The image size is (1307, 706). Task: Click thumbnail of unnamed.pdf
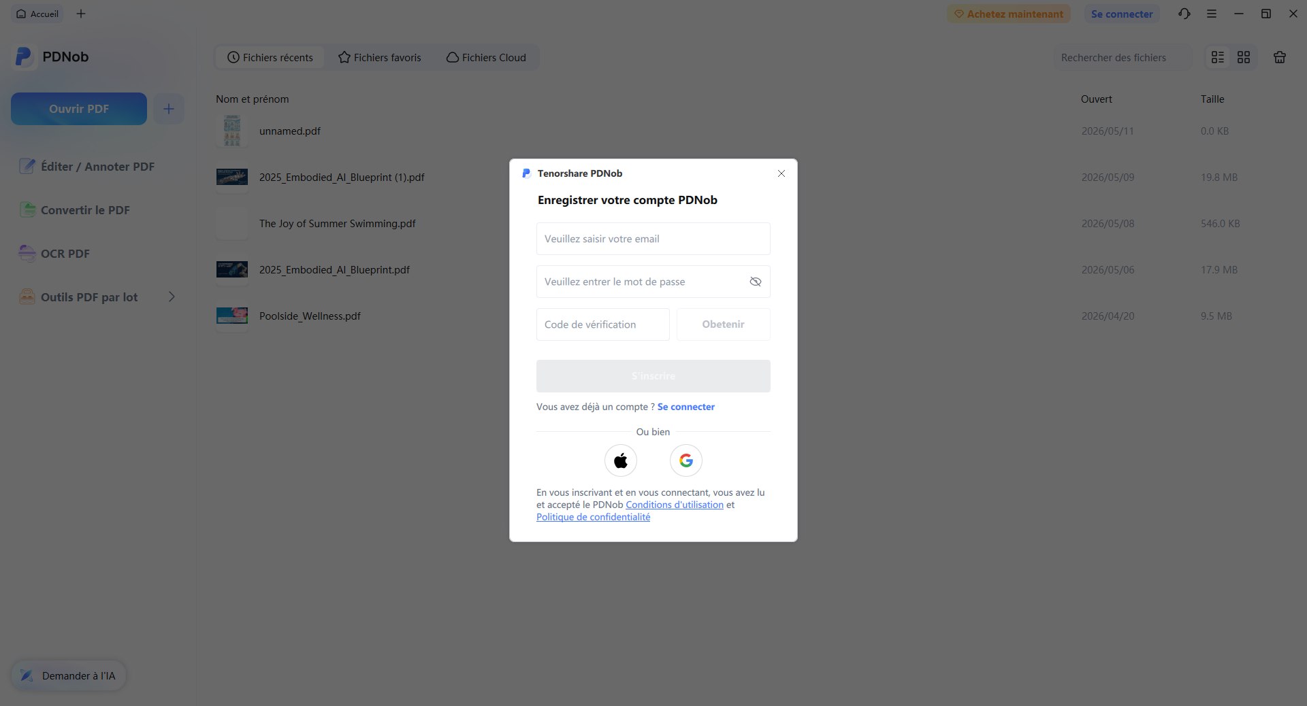point(232,131)
